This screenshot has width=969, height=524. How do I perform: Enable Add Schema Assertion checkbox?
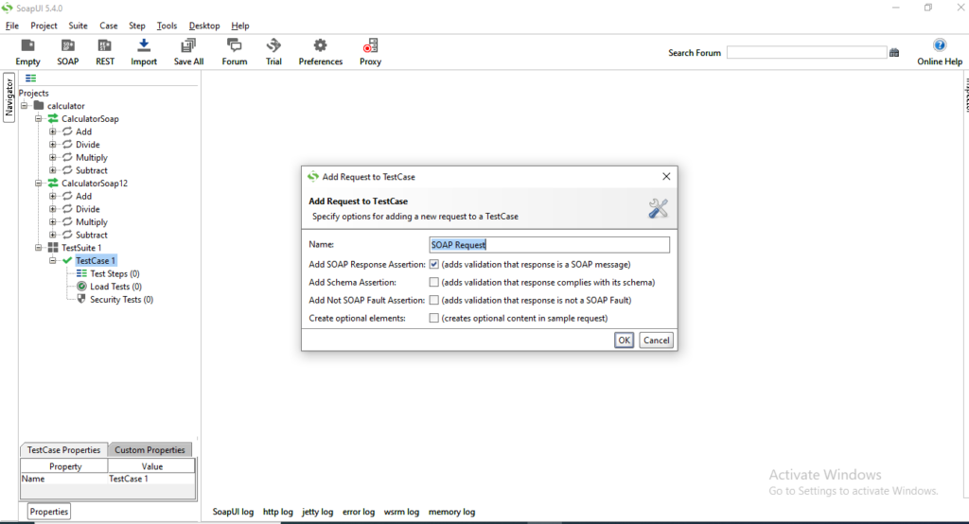[x=433, y=283]
